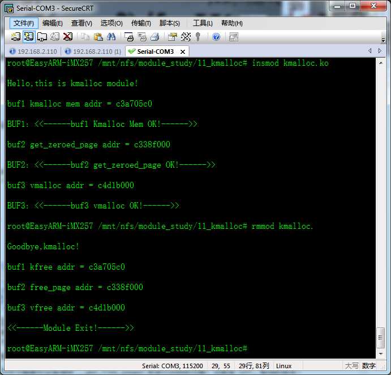The height and width of the screenshot is (375, 391).
Task: Click the Quick Connect toolbar icon
Action: (29, 37)
